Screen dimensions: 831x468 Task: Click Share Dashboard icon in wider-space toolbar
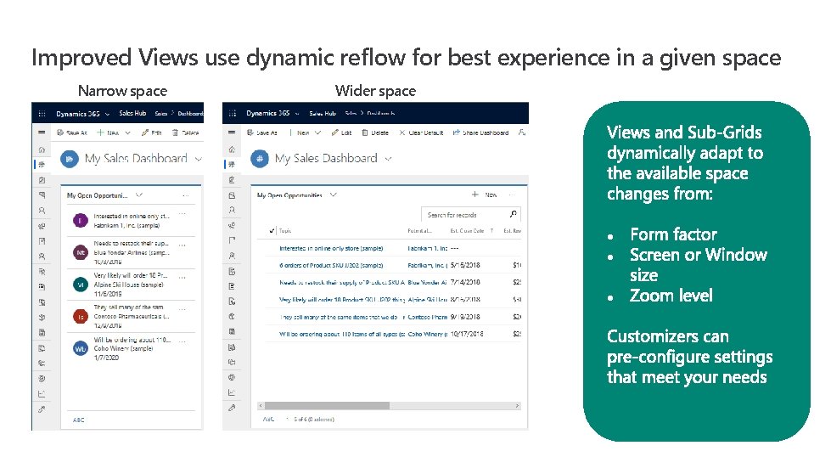click(x=457, y=133)
